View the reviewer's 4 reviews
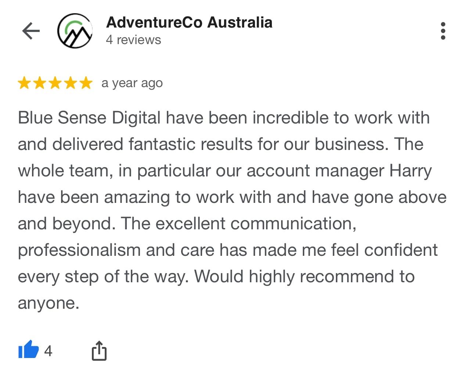Image resolution: width=474 pixels, height=376 pixels. (x=133, y=40)
